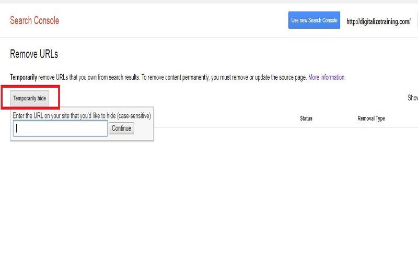Open the Show filter at right edge
418x261 pixels.
[x=413, y=98]
